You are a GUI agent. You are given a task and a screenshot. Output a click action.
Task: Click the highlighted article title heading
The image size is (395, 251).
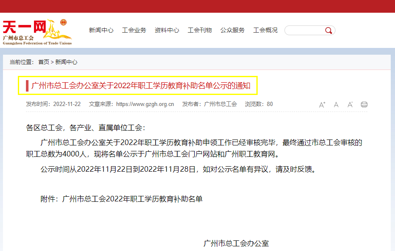(x=141, y=86)
